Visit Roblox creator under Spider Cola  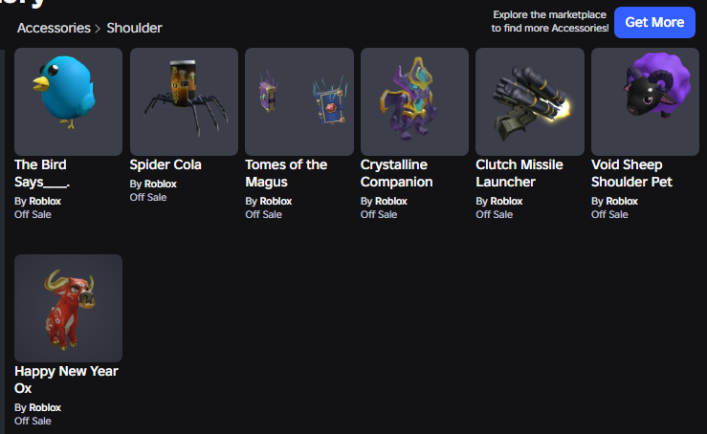pyautogui.click(x=161, y=184)
